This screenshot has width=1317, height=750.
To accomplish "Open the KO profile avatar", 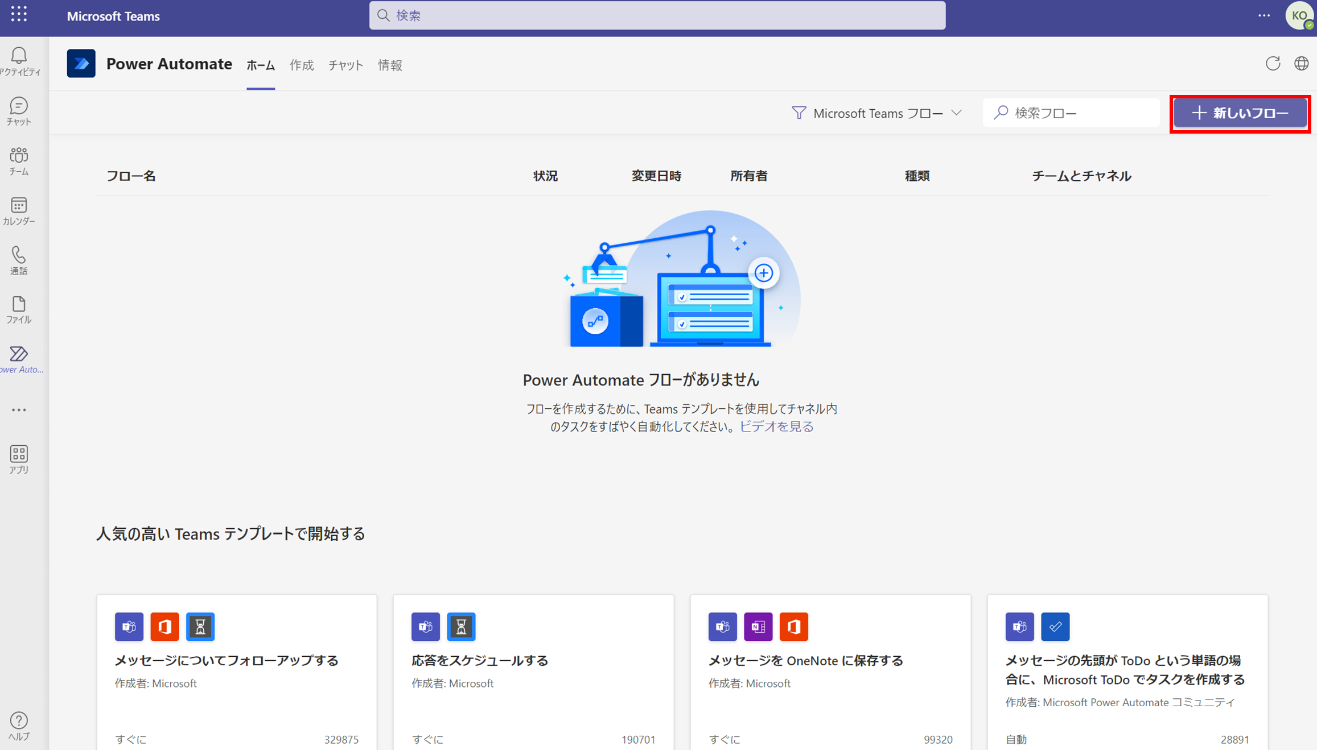I will pos(1299,15).
